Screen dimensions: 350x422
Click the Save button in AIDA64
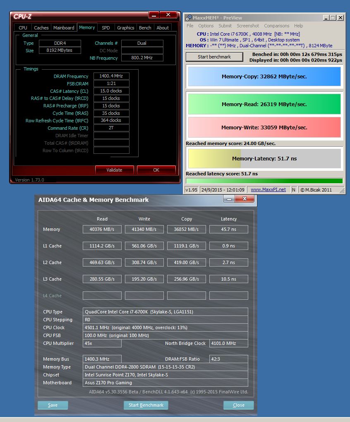tap(53, 405)
